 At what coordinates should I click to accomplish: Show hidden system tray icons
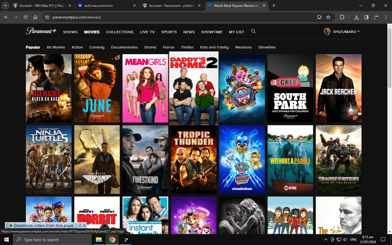click(x=326, y=240)
